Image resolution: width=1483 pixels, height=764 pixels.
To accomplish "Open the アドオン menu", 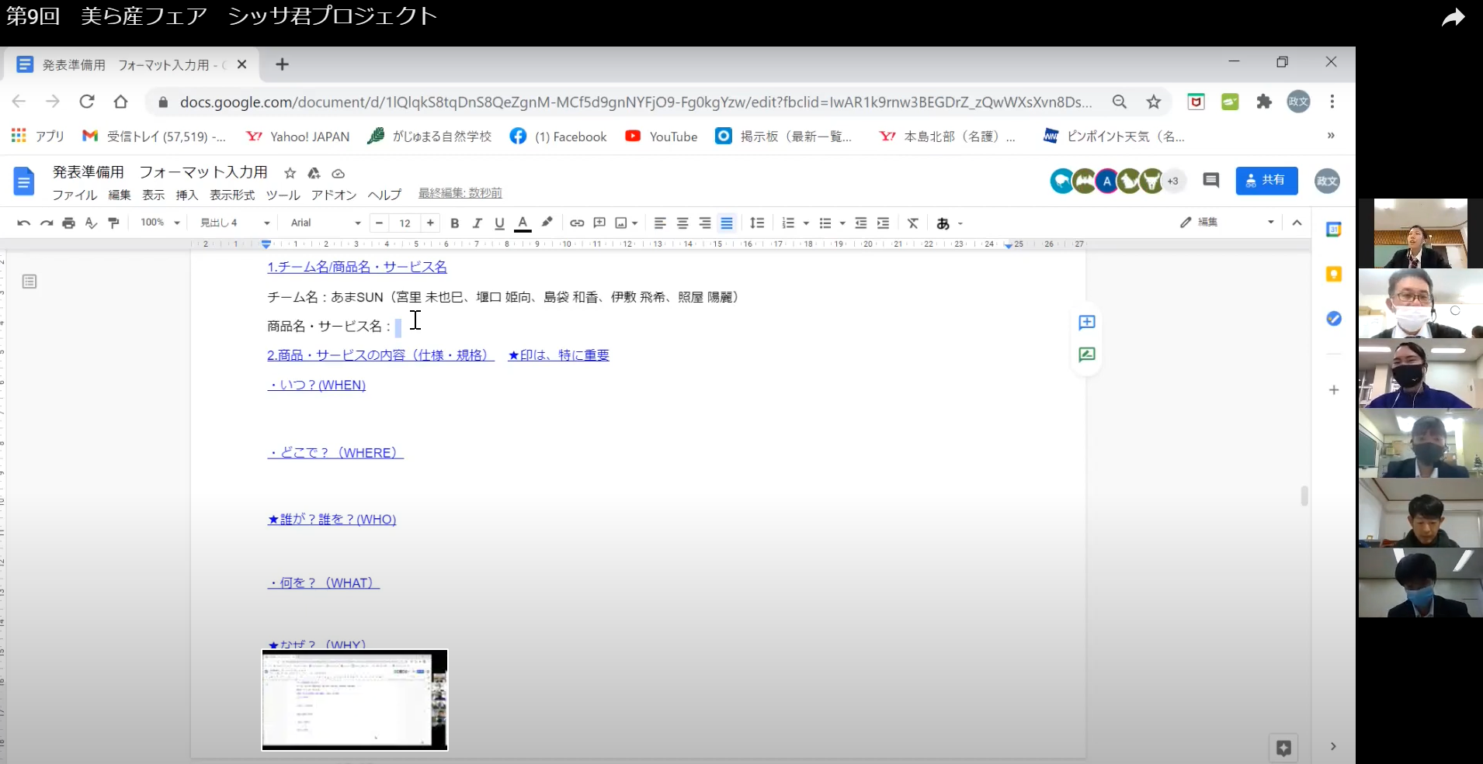I will (x=334, y=195).
